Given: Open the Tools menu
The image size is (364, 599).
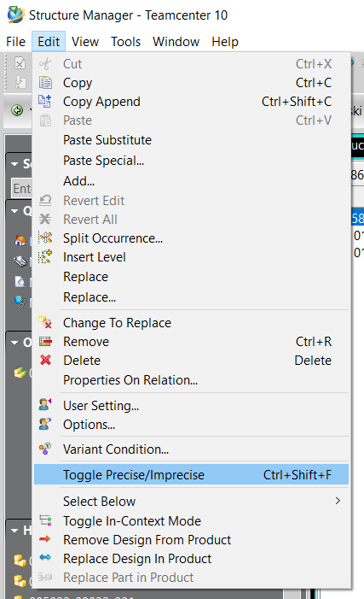Looking at the screenshot, I should click(126, 41).
